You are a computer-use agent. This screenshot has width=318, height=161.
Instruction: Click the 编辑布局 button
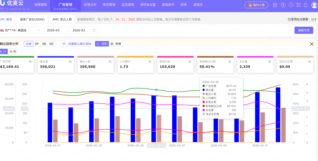tap(303, 30)
